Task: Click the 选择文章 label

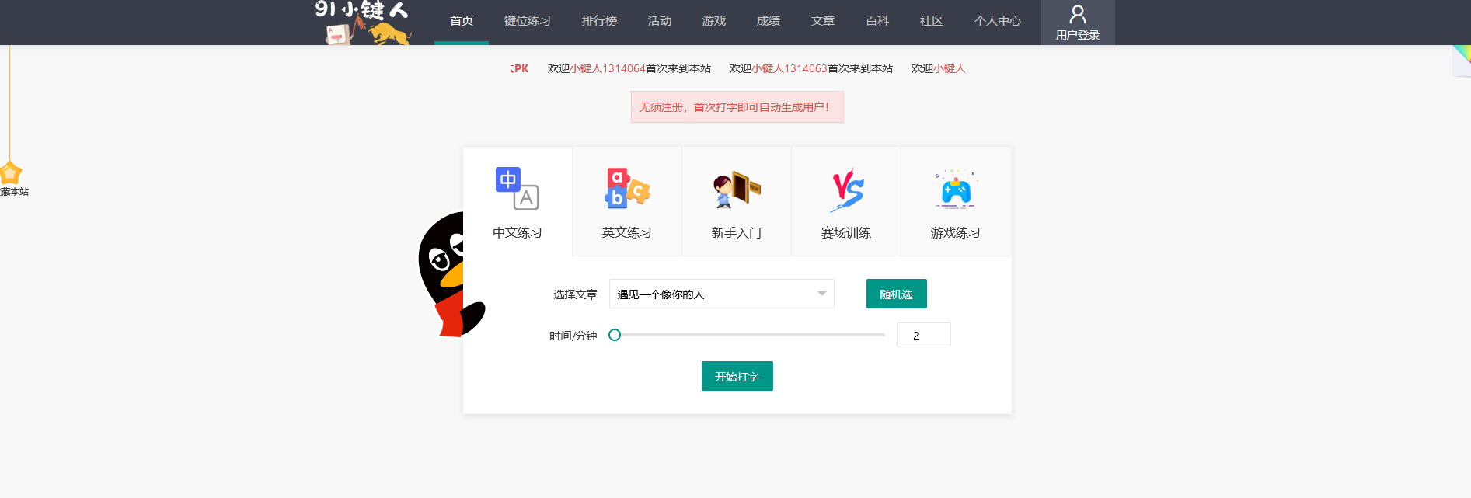Action: (575, 294)
